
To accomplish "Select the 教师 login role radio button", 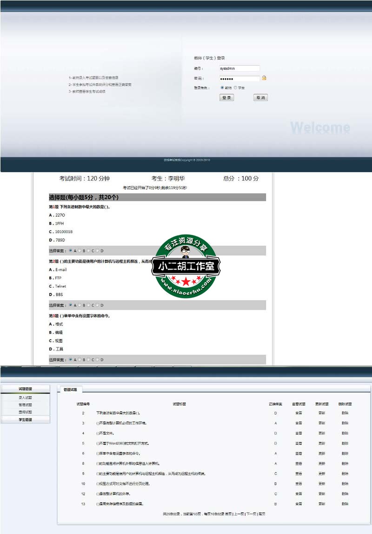I will click(222, 88).
